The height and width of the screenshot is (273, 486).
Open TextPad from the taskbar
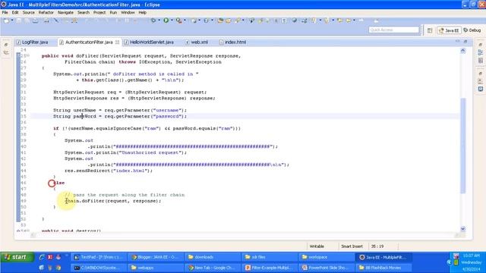[x=99, y=257]
